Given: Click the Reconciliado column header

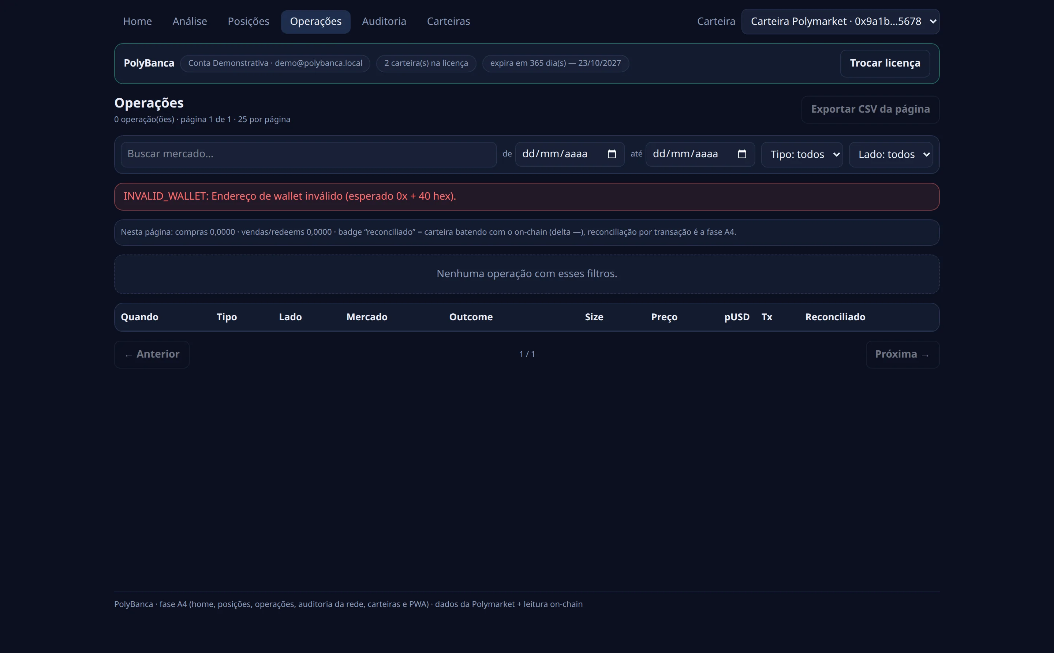Looking at the screenshot, I should click(x=835, y=317).
